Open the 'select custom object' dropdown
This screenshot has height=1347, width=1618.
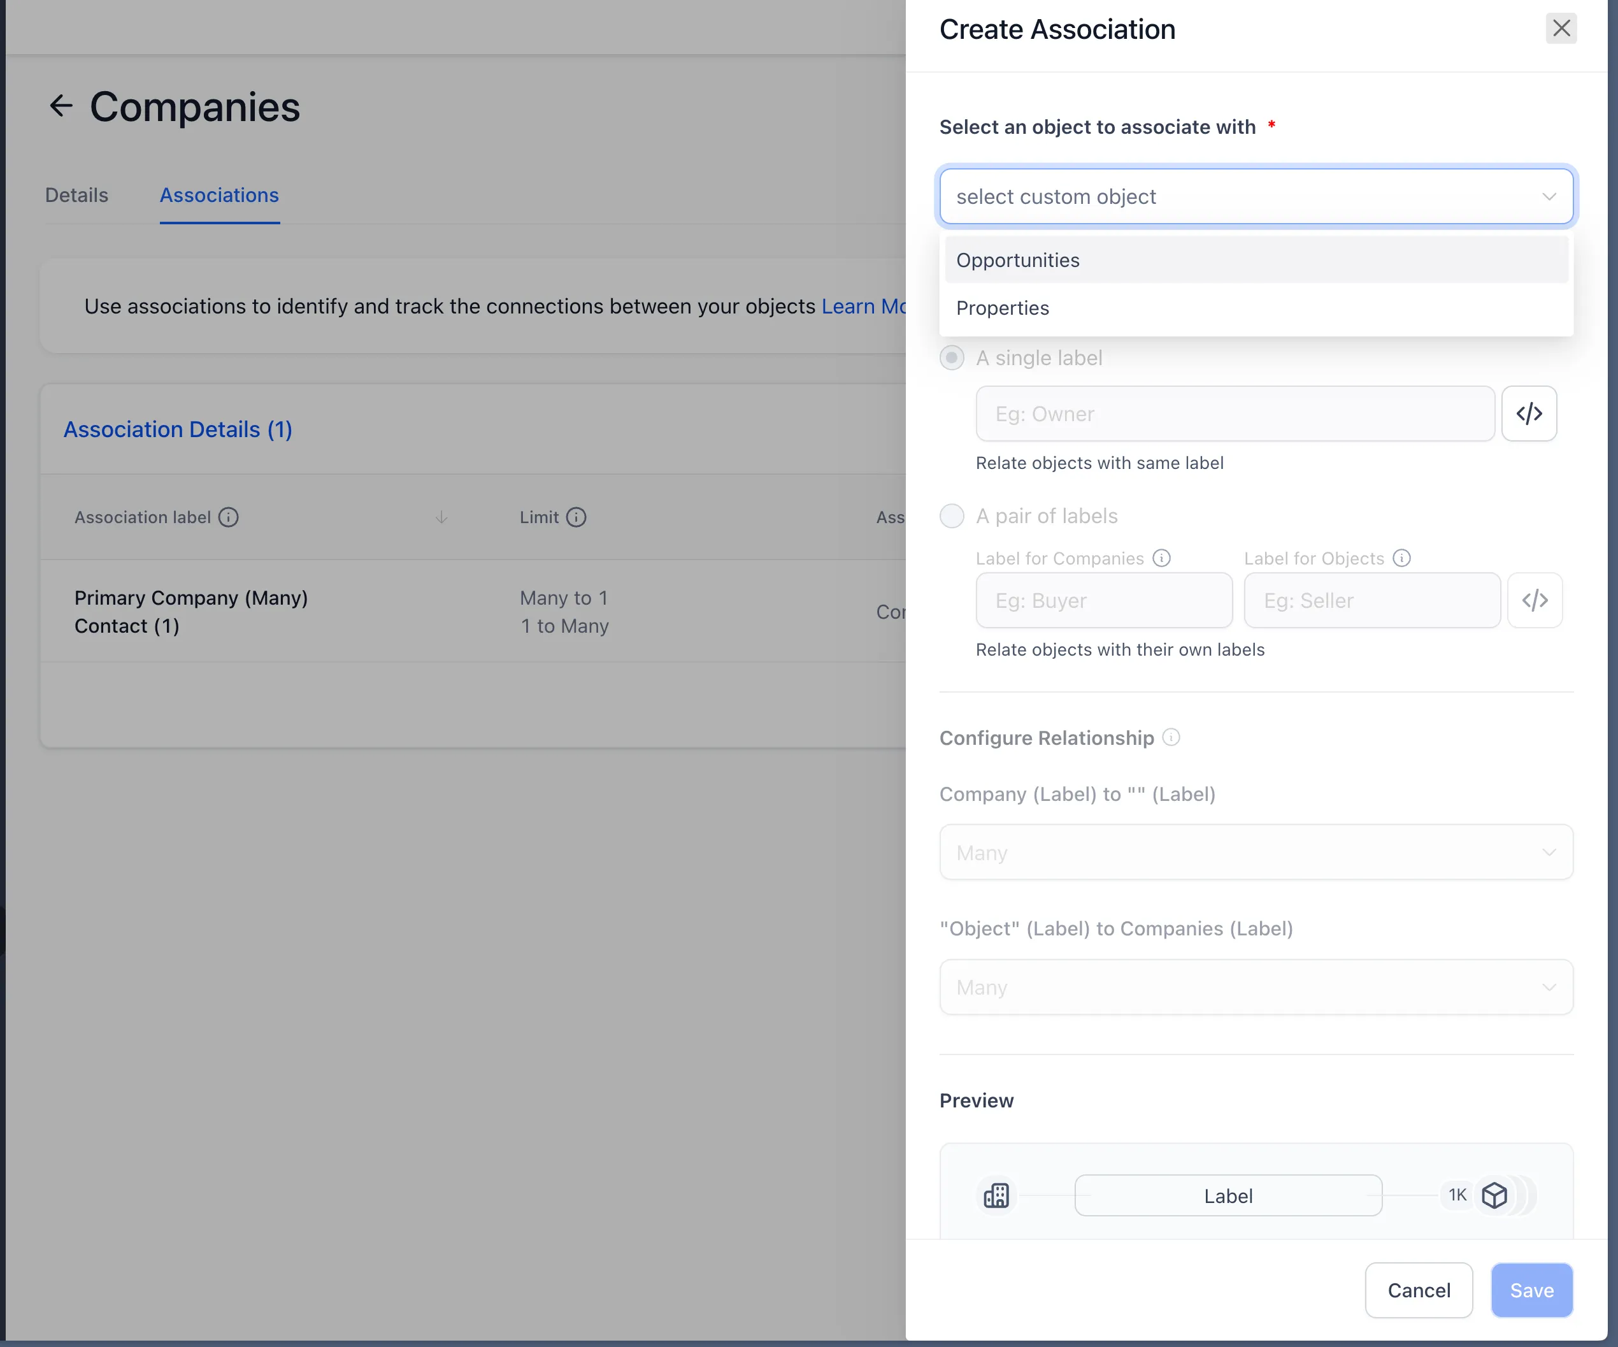[1256, 196]
